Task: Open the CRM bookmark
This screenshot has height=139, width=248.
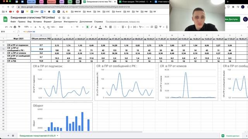Action: 34,12
